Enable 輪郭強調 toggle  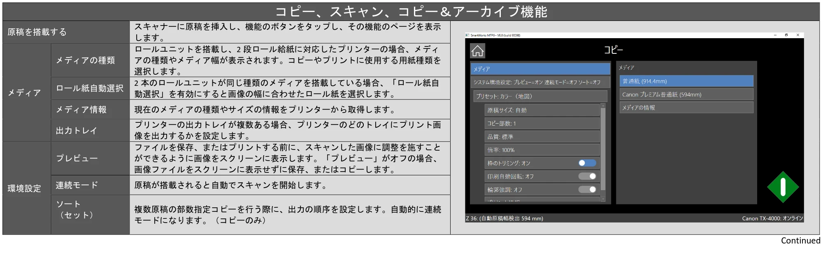(587, 189)
